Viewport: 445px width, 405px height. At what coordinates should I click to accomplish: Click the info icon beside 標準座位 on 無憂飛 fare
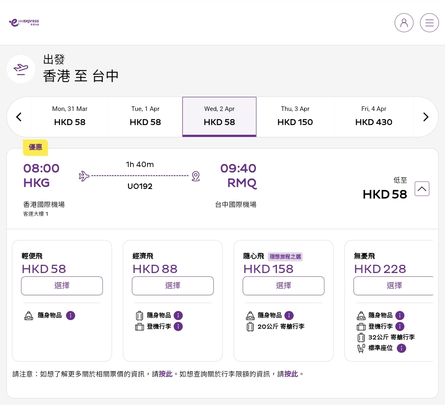coord(401,348)
